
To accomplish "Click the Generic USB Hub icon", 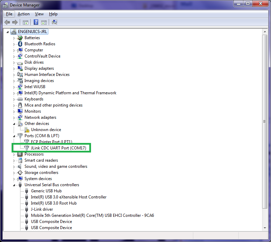I will point(27,191).
